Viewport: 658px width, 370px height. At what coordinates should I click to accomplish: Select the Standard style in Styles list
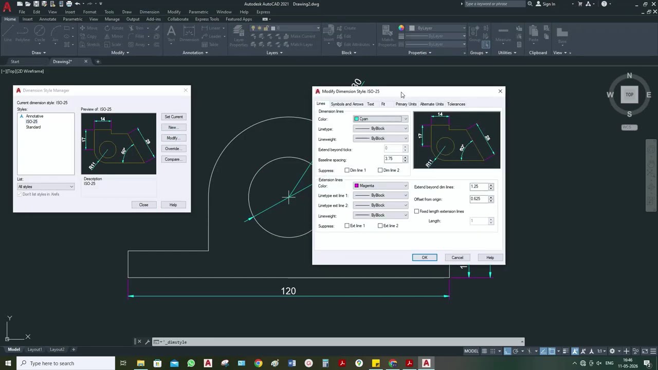[x=33, y=127]
